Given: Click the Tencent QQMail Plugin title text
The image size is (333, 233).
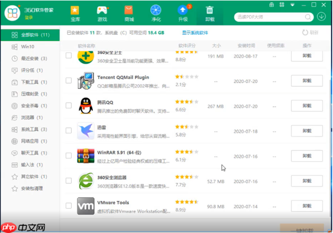Looking at the screenshot, I should coord(123,77).
